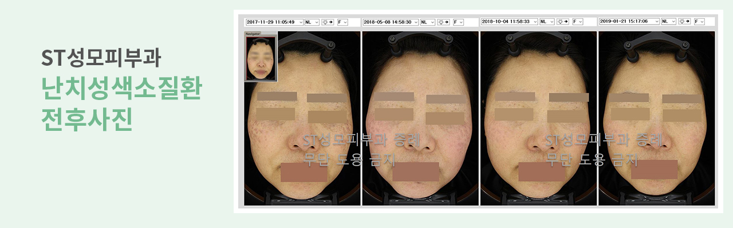Click the light-mode icon beside 2018-05-08 date
This screenshot has width=733, height=228.
pos(444,22)
